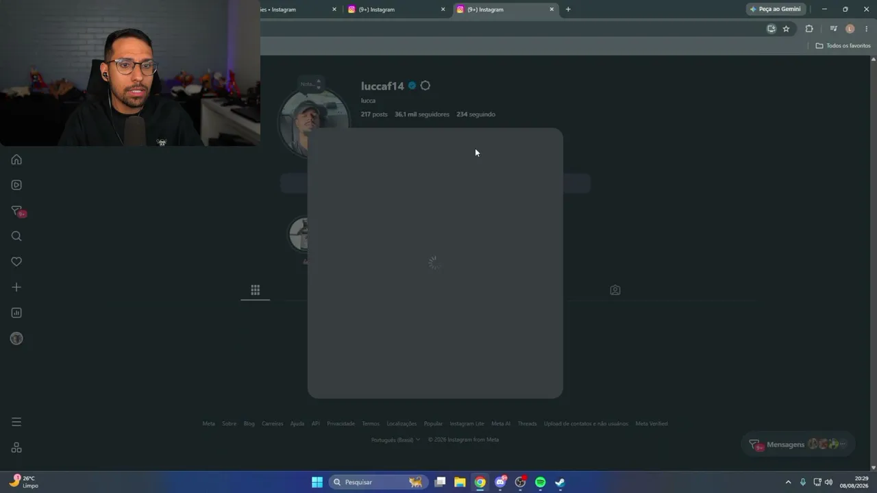This screenshot has height=493, width=877.
Task: Open the Chrome profile avatar
Action: click(x=850, y=29)
